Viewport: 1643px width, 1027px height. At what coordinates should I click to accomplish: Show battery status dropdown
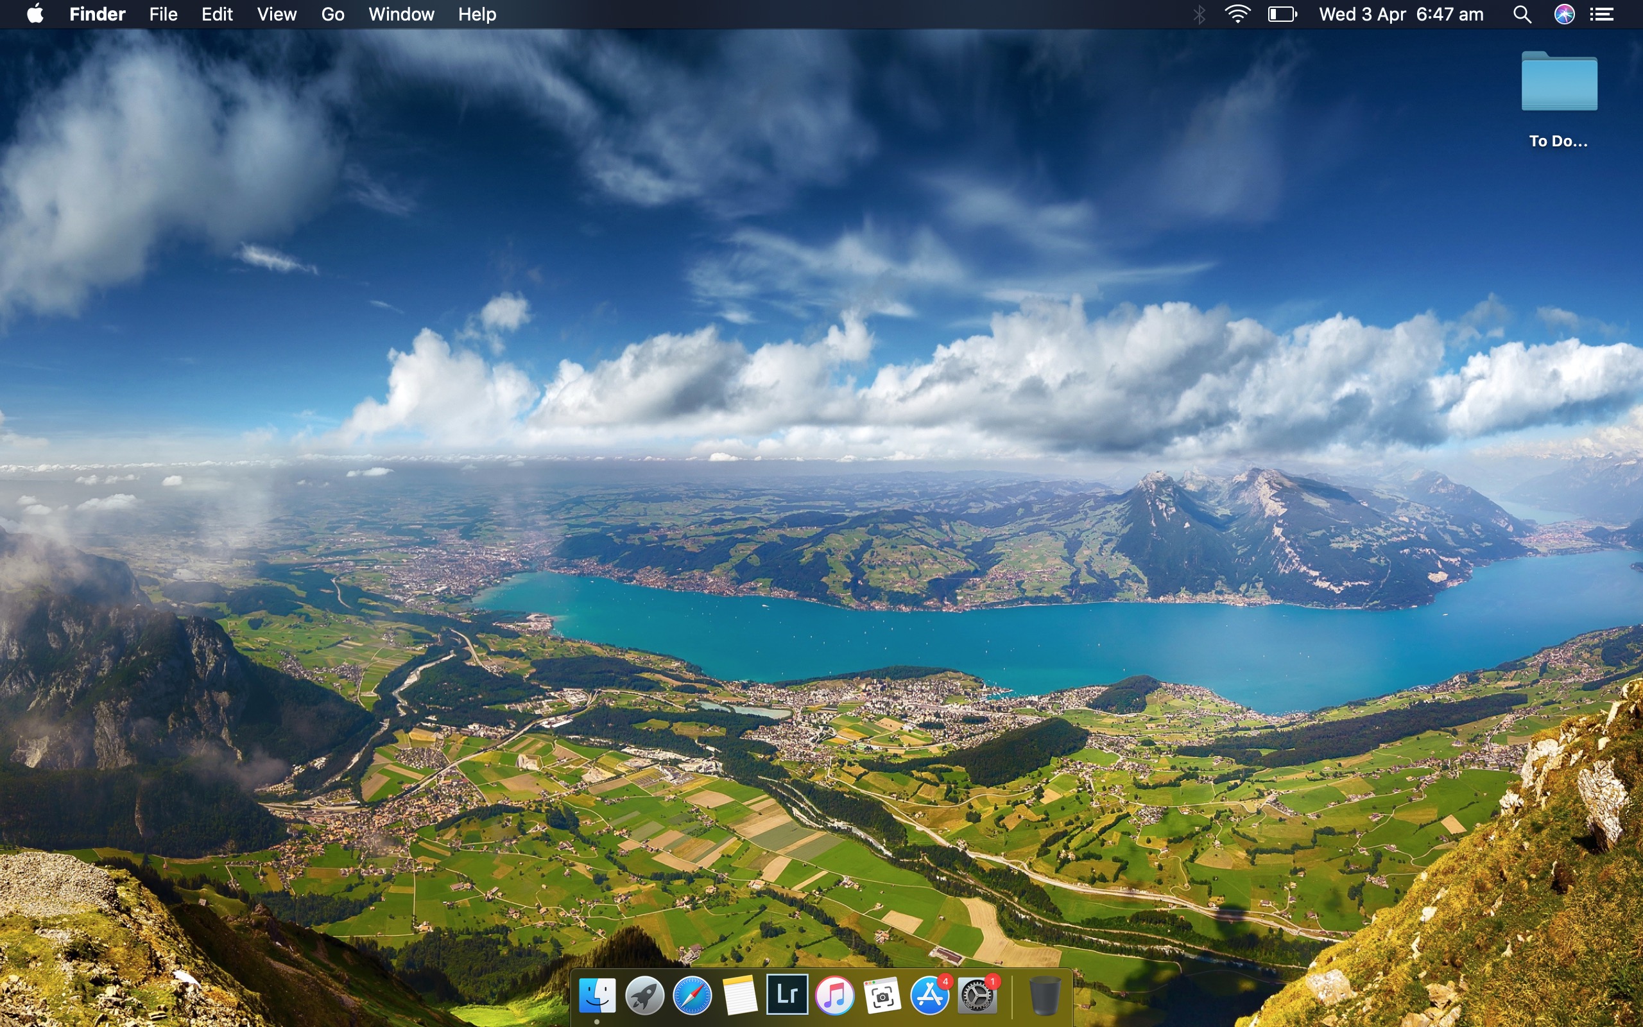[x=1282, y=14]
